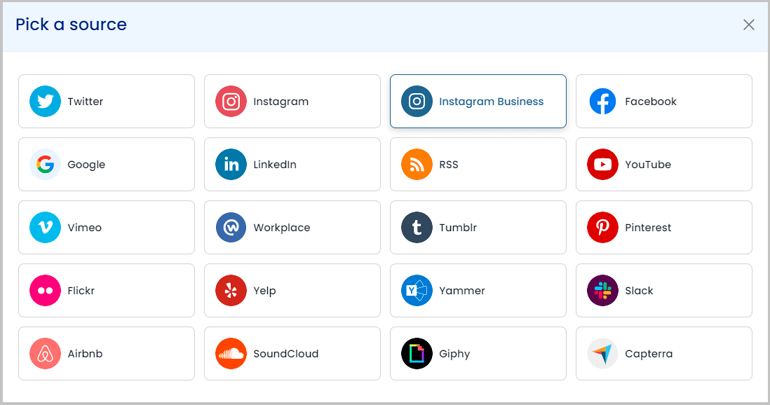770x405 pixels.
Task: Pick the Vimeo logo icon
Action: [45, 227]
